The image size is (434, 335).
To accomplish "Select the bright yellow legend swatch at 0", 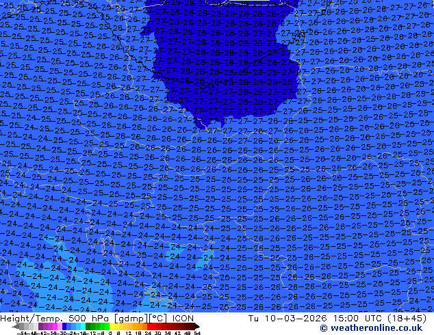I will tap(112, 326).
